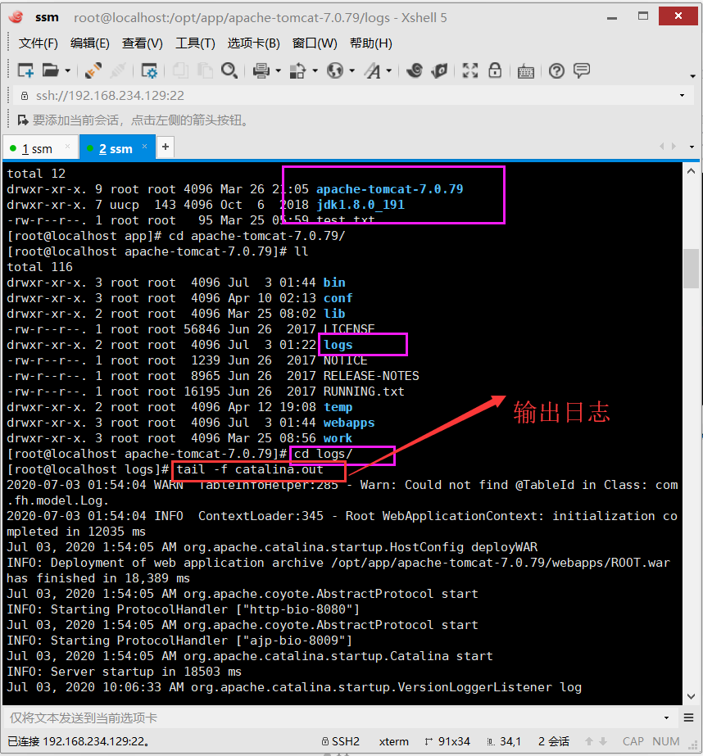Viewport: 703px width, 756px height.
Task: Open the on-screen keyboard icon
Action: pos(526,70)
